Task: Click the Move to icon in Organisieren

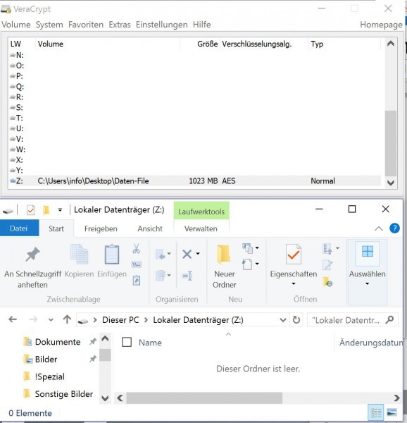Action: click(x=161, y=254)
